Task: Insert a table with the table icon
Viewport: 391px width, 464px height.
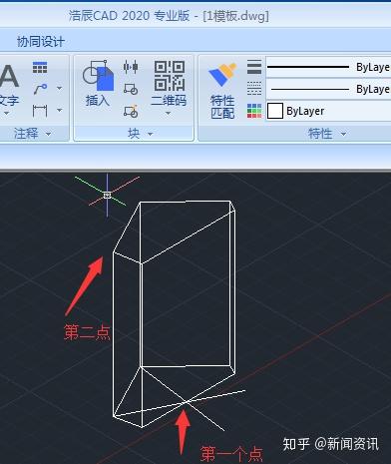Action: click(x=40, y=68)
